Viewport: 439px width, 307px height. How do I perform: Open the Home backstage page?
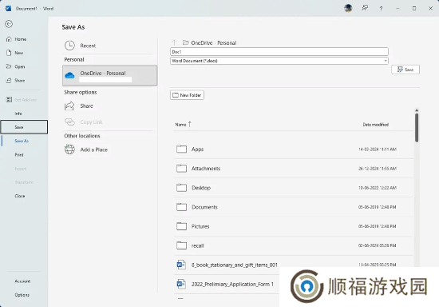point(16,39)
